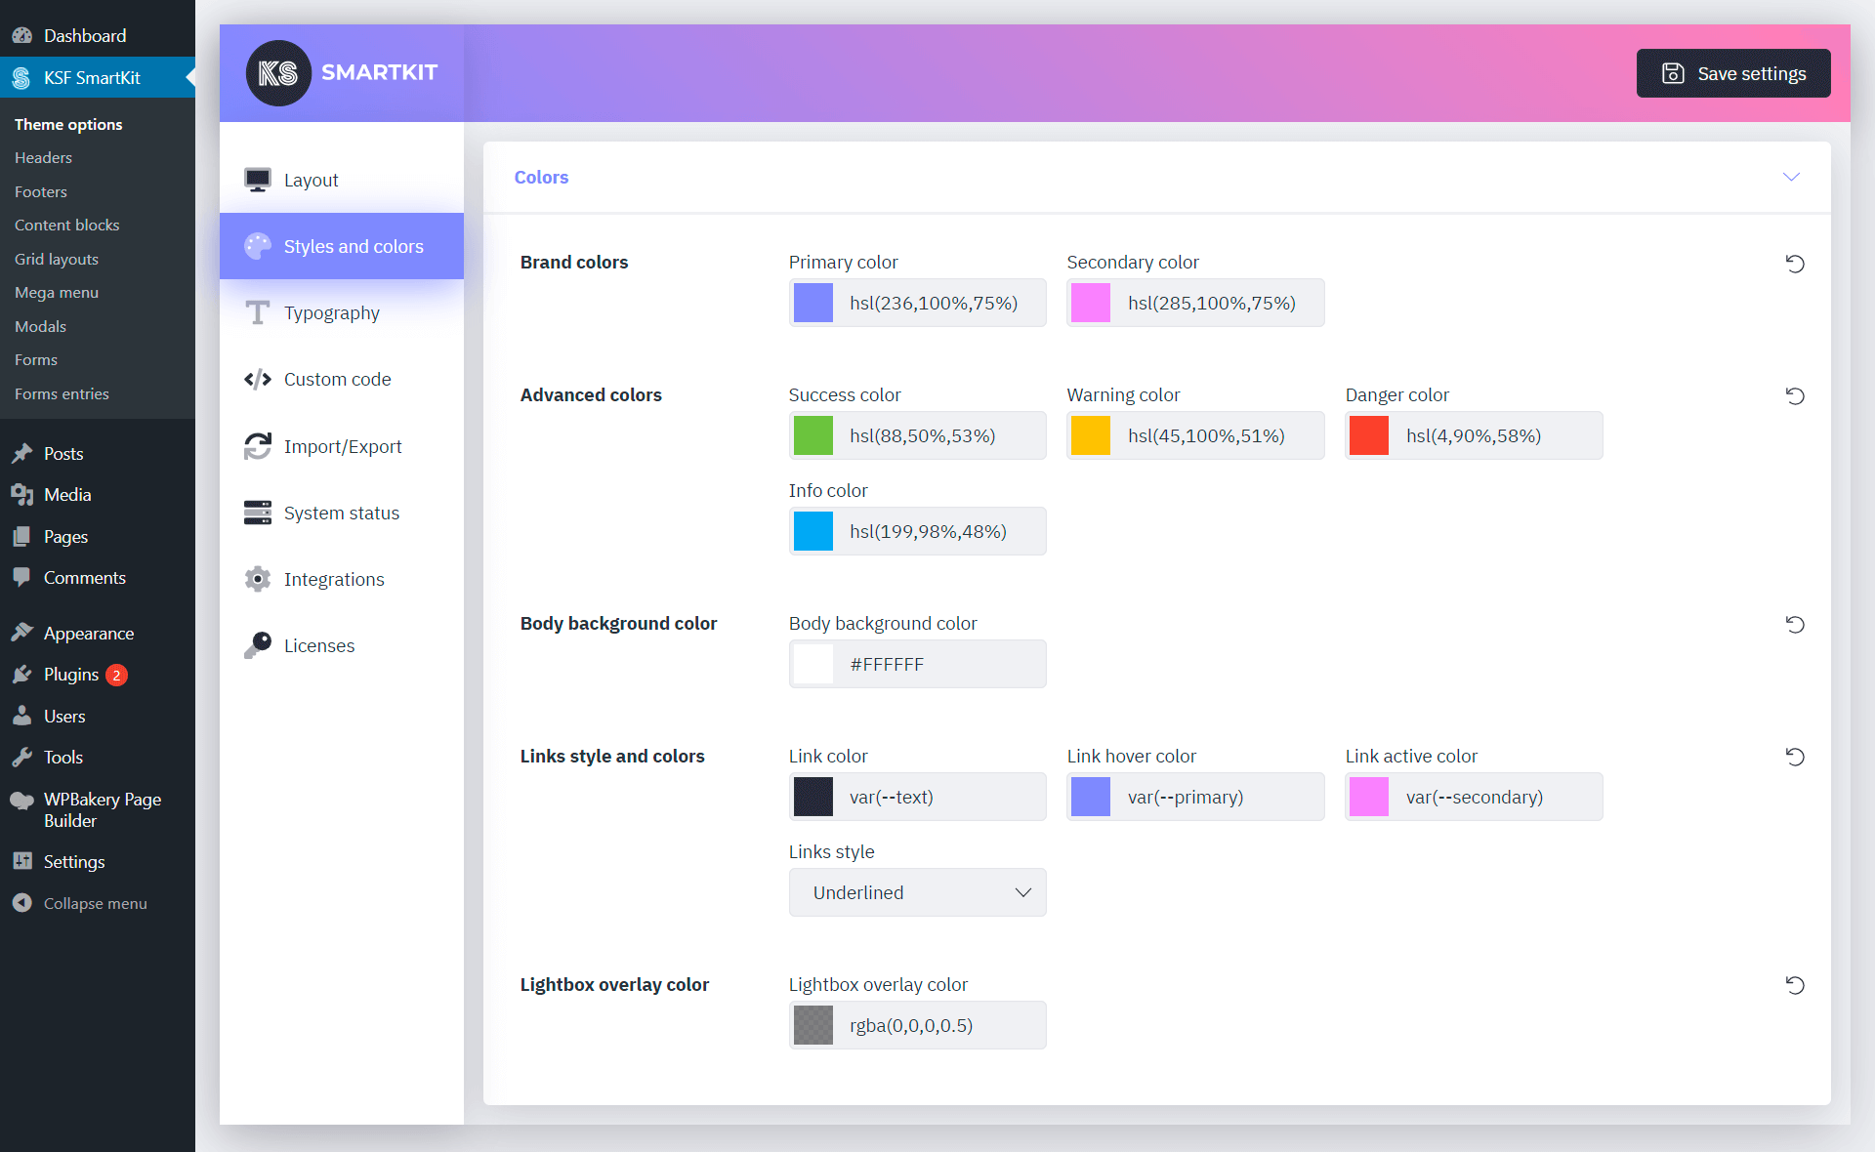Click the Posts pin icon
Screen dimensions: 1875x1152
point(21,454)
